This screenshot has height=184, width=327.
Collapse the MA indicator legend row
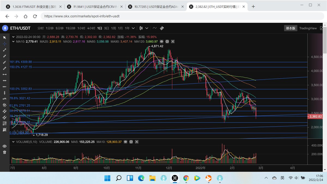[x=14, y=41]
